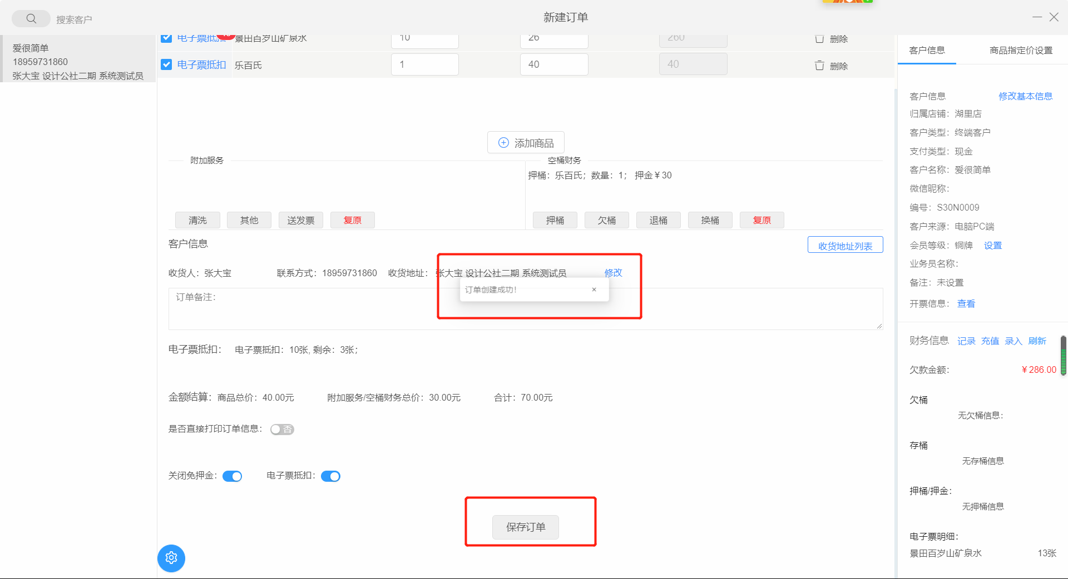Image resolution: width=1068 pixels, height=579 pixels.
Task: Click the 充值 link
Action: point(990,341)
